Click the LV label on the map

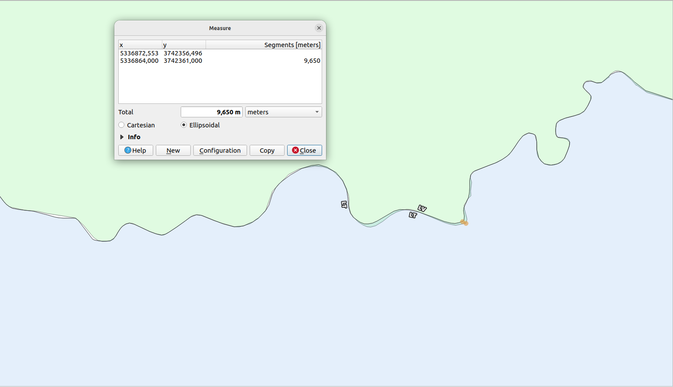tap(422, 209)
